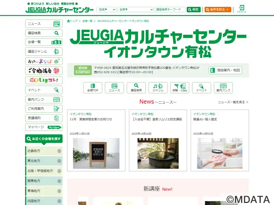Expand the 四国地方 region
Viewport: 274px width, 205px height.
click(x=44, y=201)
